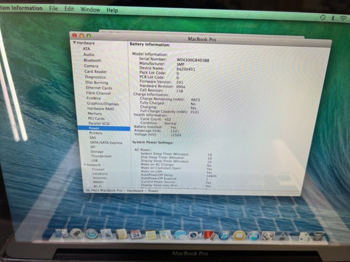350x262 pixels.
Task: Click Full Charge Capacity value 5531
Action: point(195,112)
